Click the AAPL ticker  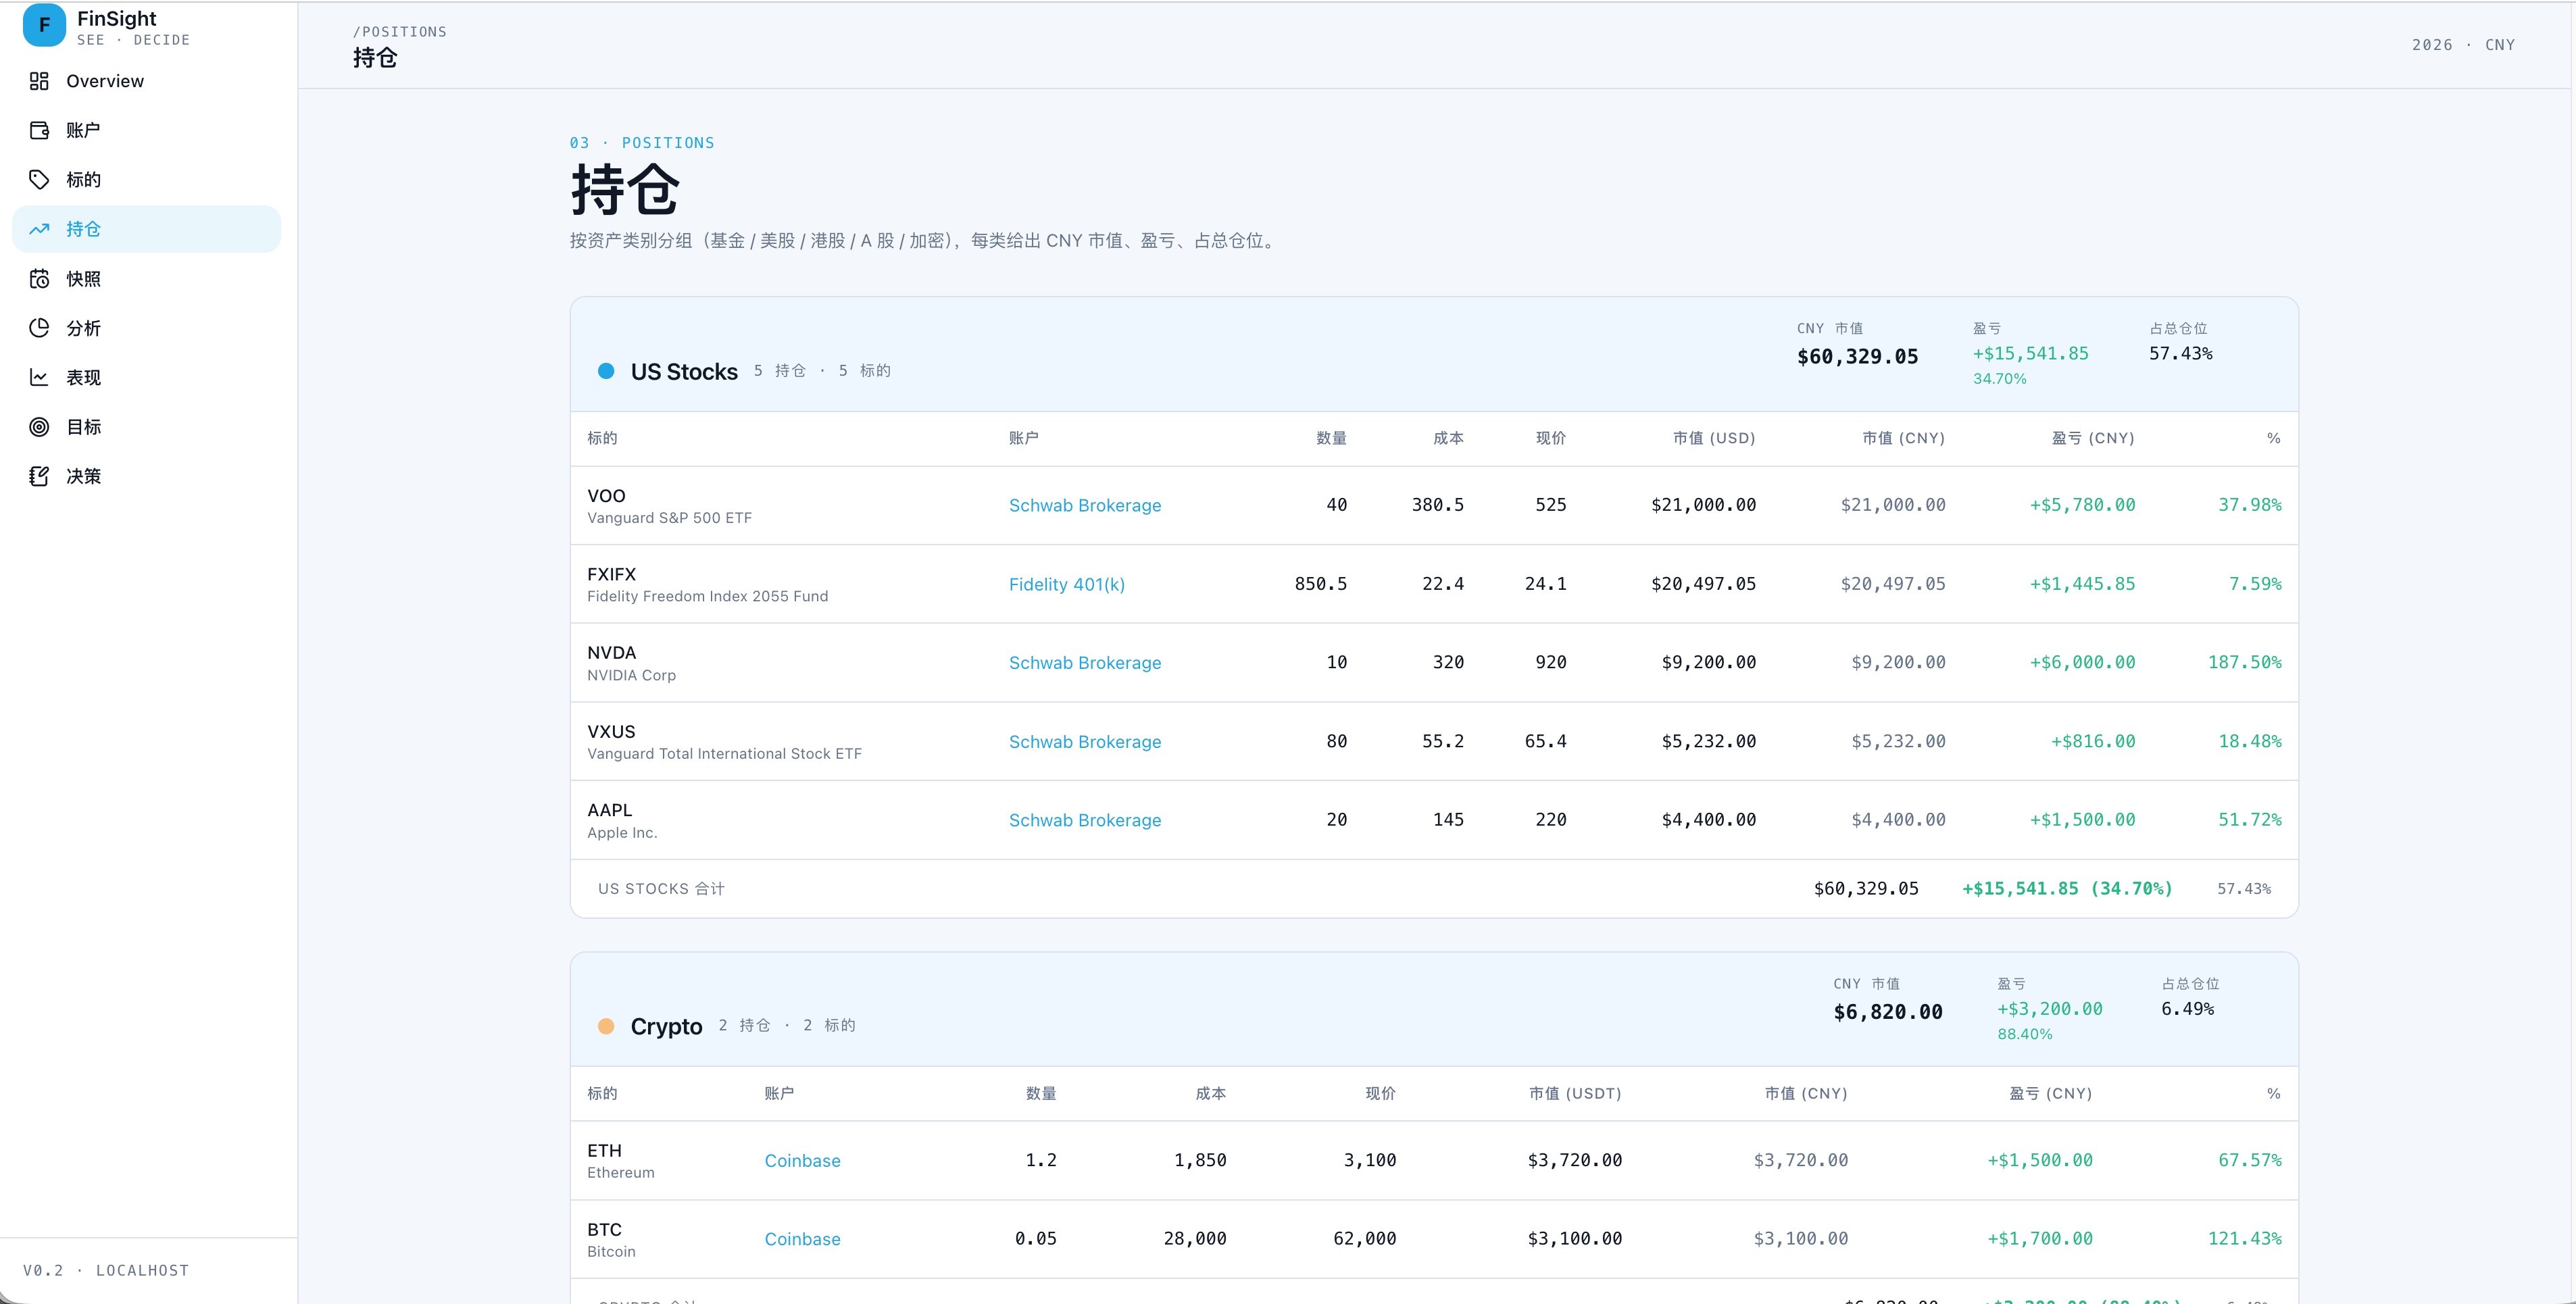click(609, 810)
